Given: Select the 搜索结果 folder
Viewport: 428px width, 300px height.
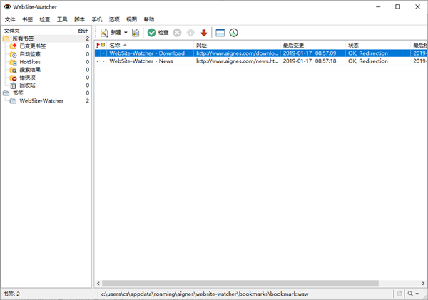Looking at the screenshot, I should (30, 70).
